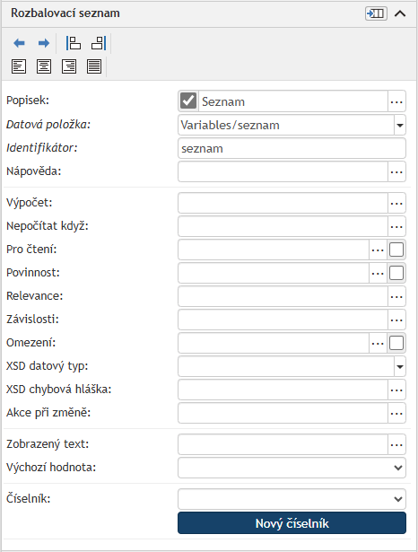The image size is (418, 552).
Task: Uncheck the Popisek label checkbox
Action: [x=188, y=101]
